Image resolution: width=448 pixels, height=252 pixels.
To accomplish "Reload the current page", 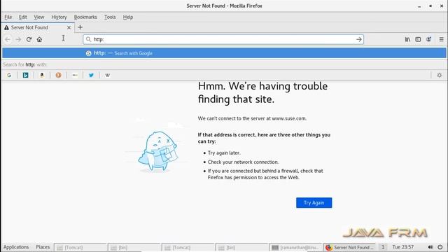I will click(29, 39).
